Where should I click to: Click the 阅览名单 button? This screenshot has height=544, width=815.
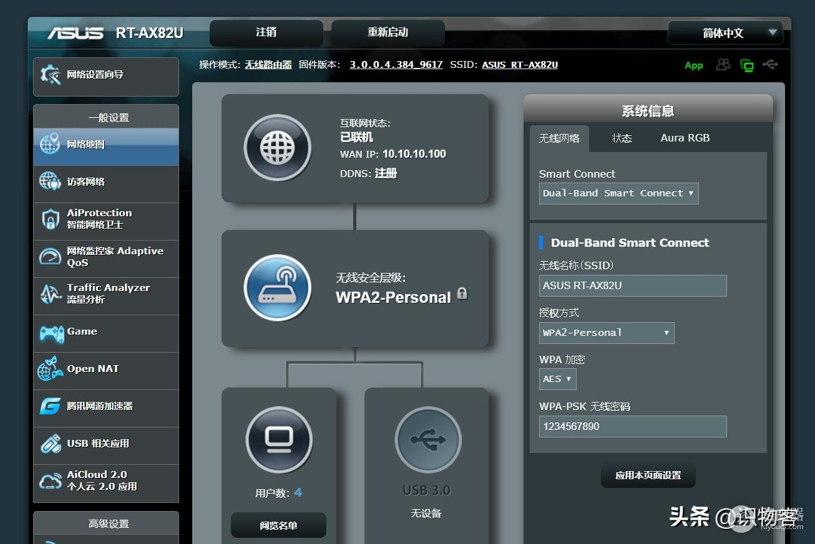click(278, 525)
